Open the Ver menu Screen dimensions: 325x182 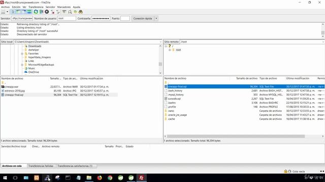point(24,7)
